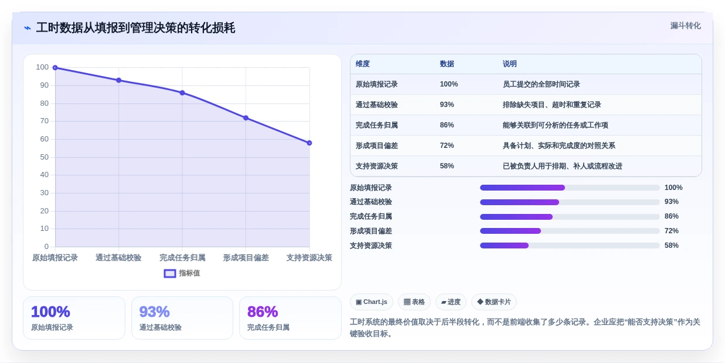Open the 93% 通过基础校验 stat card
Viewport: 725px width, 363px height.
click(182, 318)
